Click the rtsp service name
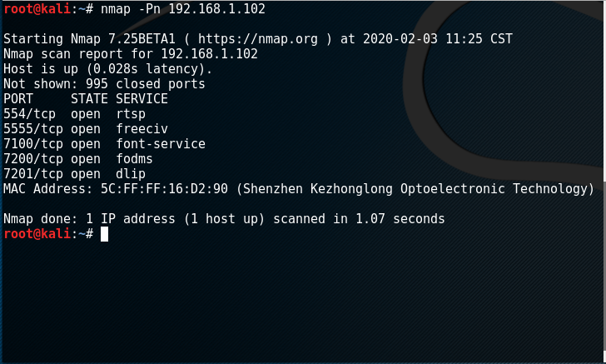606x364 pixels. pyautogui.click(x=132, y=114)
